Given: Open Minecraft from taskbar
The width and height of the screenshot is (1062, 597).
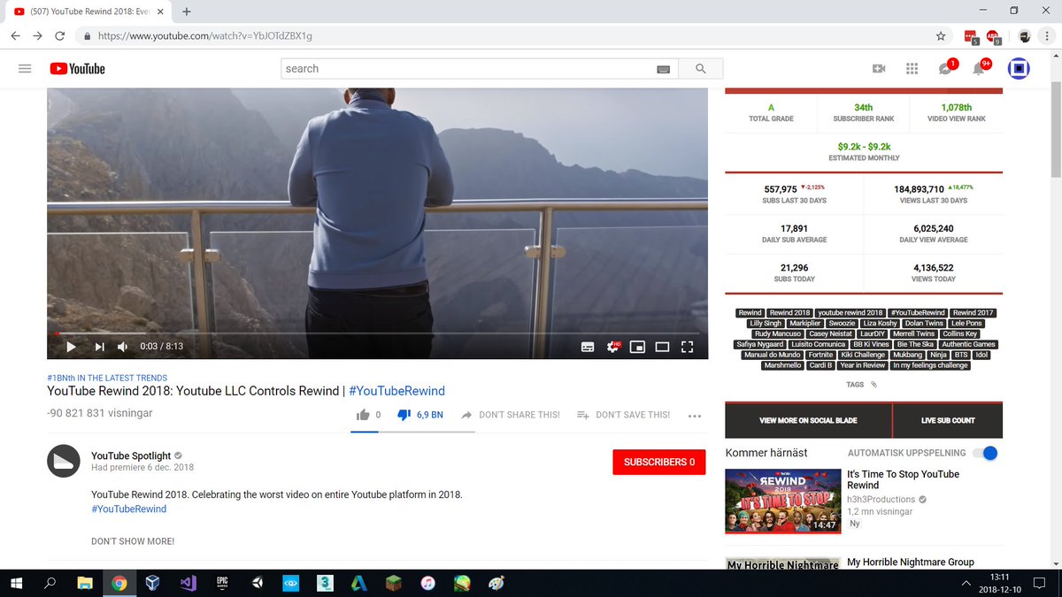Looking at the screenshot, I should [393, 583].
